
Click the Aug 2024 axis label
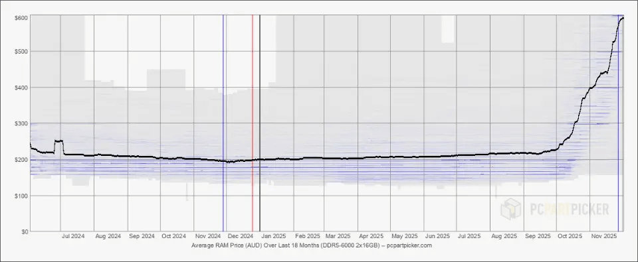(x=108, y=236)
